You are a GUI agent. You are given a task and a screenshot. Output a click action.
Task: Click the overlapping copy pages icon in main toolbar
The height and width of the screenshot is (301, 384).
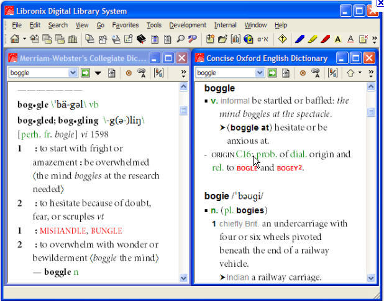89,39
